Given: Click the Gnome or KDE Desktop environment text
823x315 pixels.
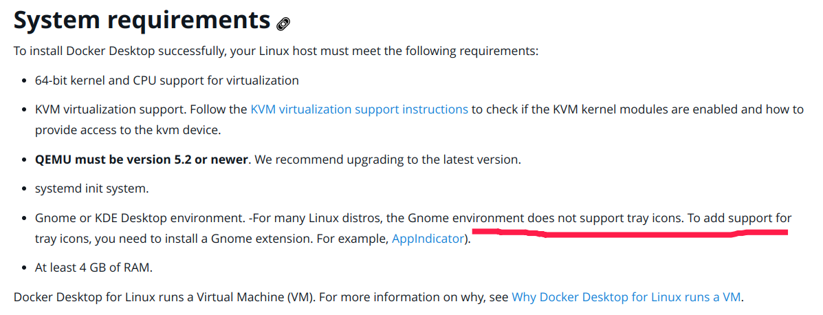Looking at the screenshot, I should click(140, 219).
